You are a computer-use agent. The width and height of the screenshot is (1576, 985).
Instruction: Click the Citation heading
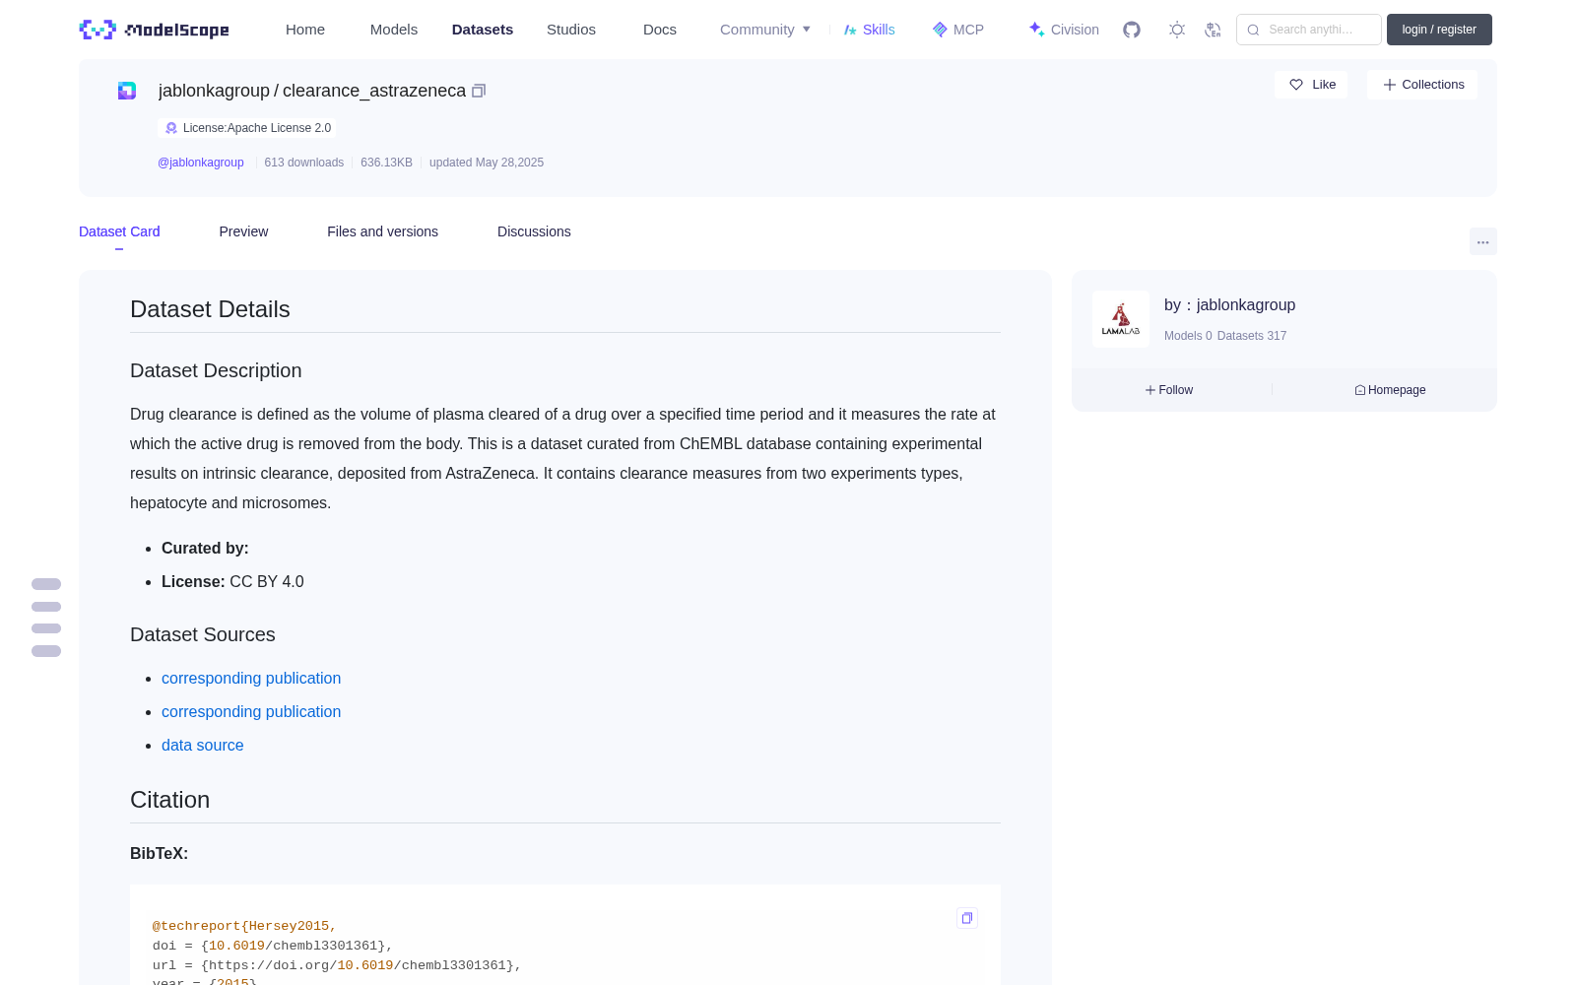(169, 800)
